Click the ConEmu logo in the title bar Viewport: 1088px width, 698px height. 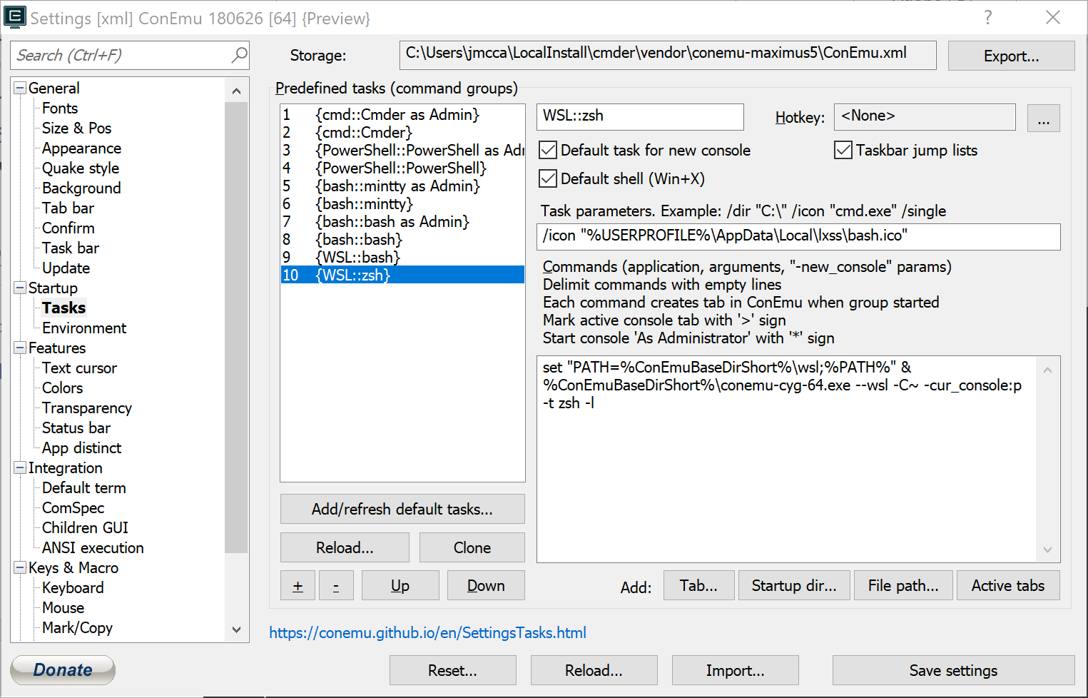coord(15,16)
